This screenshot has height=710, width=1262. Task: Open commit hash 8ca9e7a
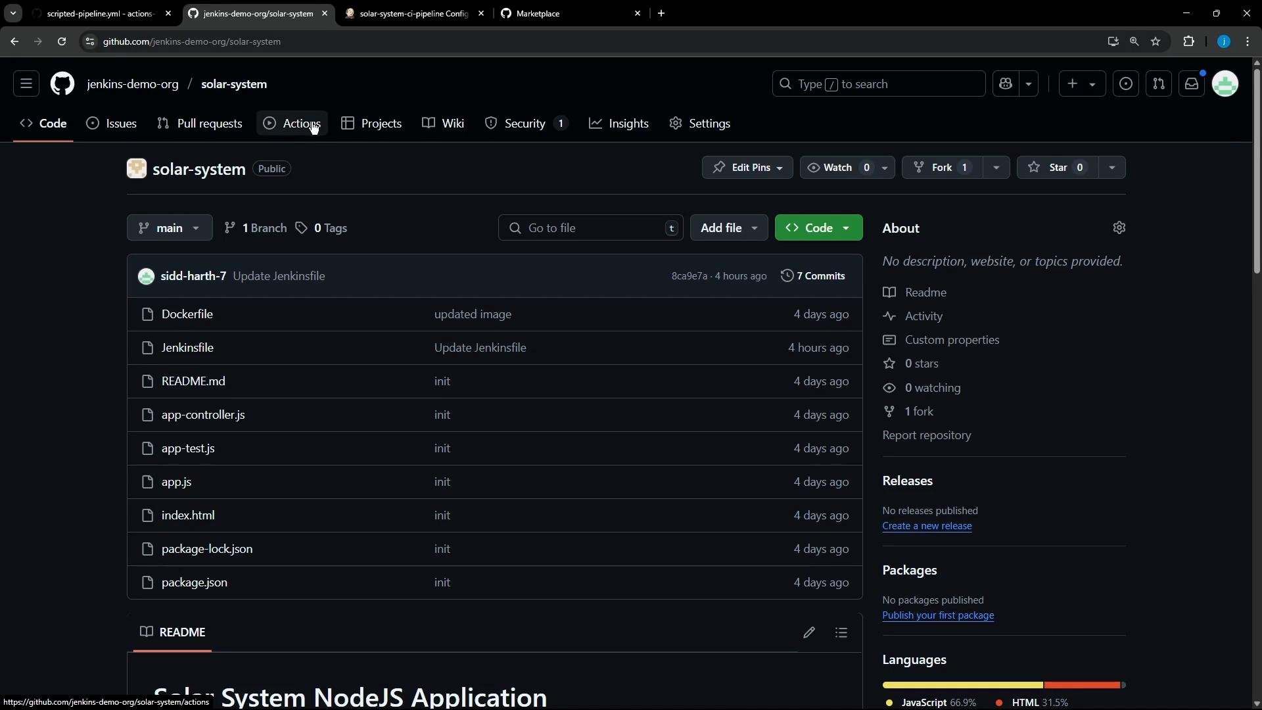(689, 276)
